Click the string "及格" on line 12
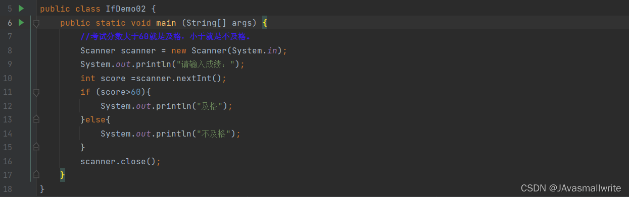This screenshot has width=629, height=197. [209, 106]
